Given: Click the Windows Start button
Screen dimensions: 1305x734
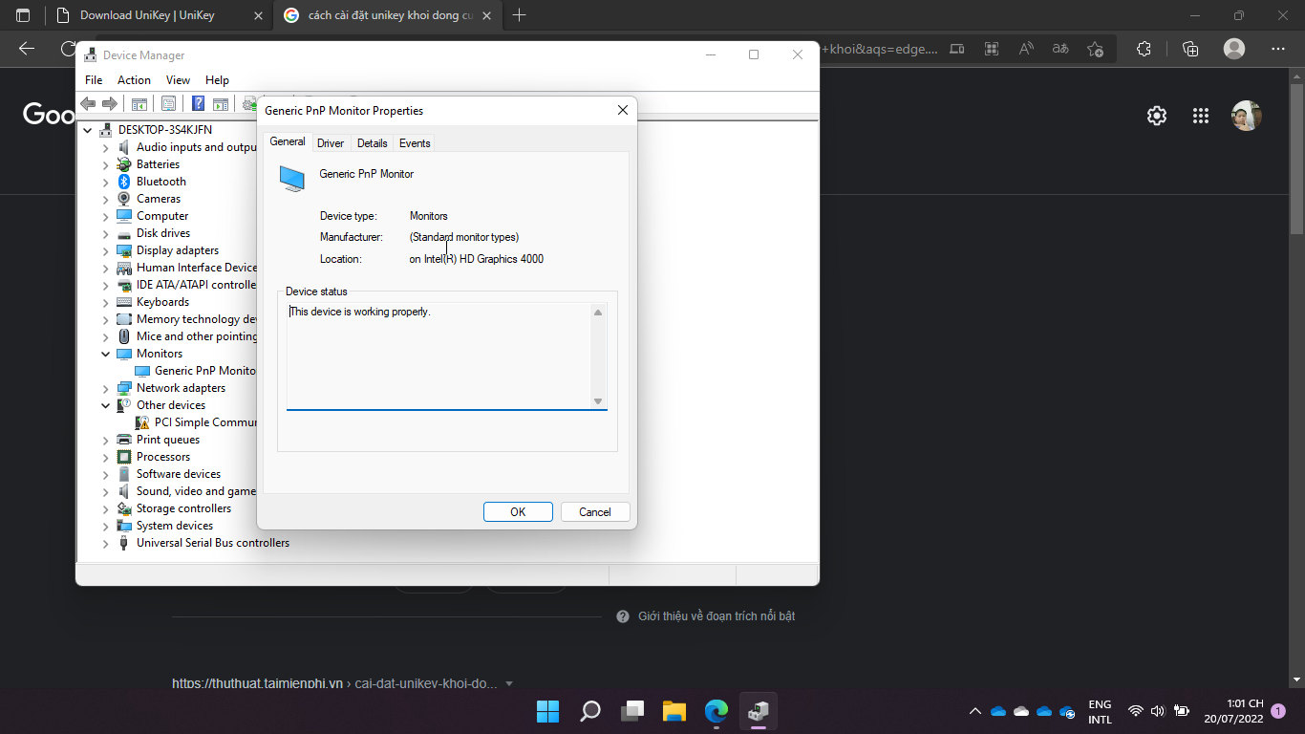Looking at the screenshot, I should coord(547,711).
